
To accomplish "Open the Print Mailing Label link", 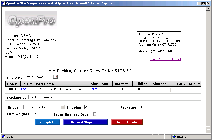I will click(165, 59).
